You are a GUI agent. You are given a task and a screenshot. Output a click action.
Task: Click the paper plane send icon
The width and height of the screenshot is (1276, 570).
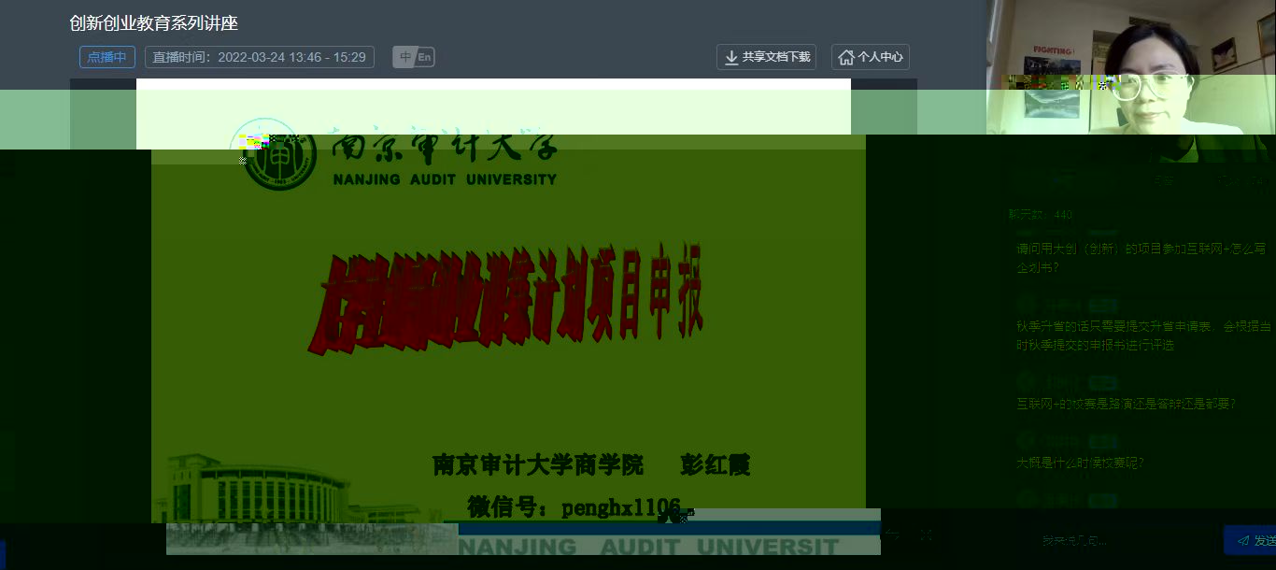coord(1242,540)
